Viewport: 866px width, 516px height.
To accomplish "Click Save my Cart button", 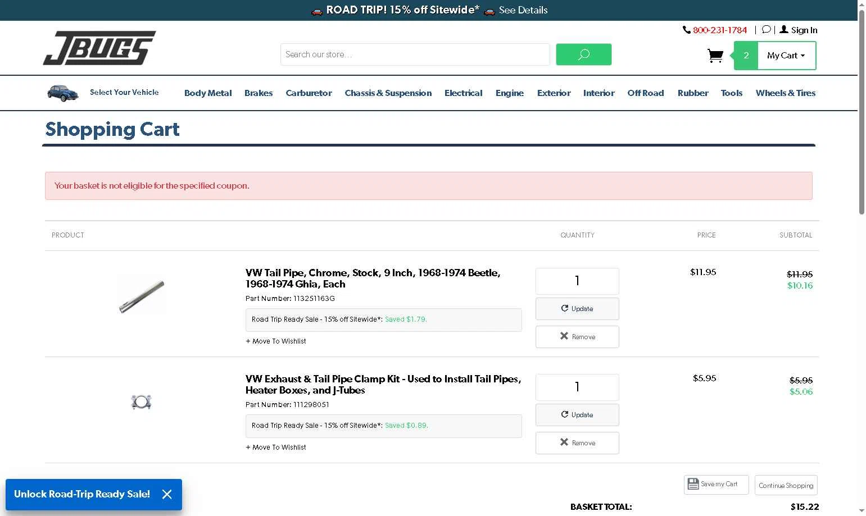I will [716, 485].
